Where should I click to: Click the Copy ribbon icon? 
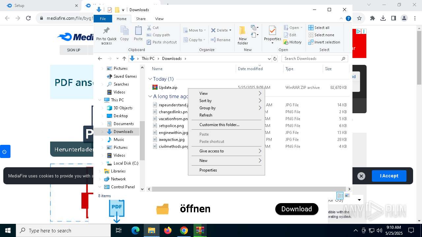click(x=124, y=34)
